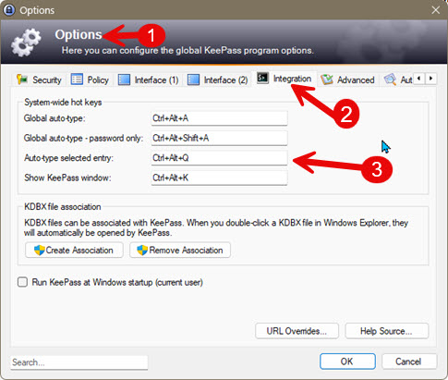
Task: Click the "Global auto-type:" label
Action: point(54,118)
